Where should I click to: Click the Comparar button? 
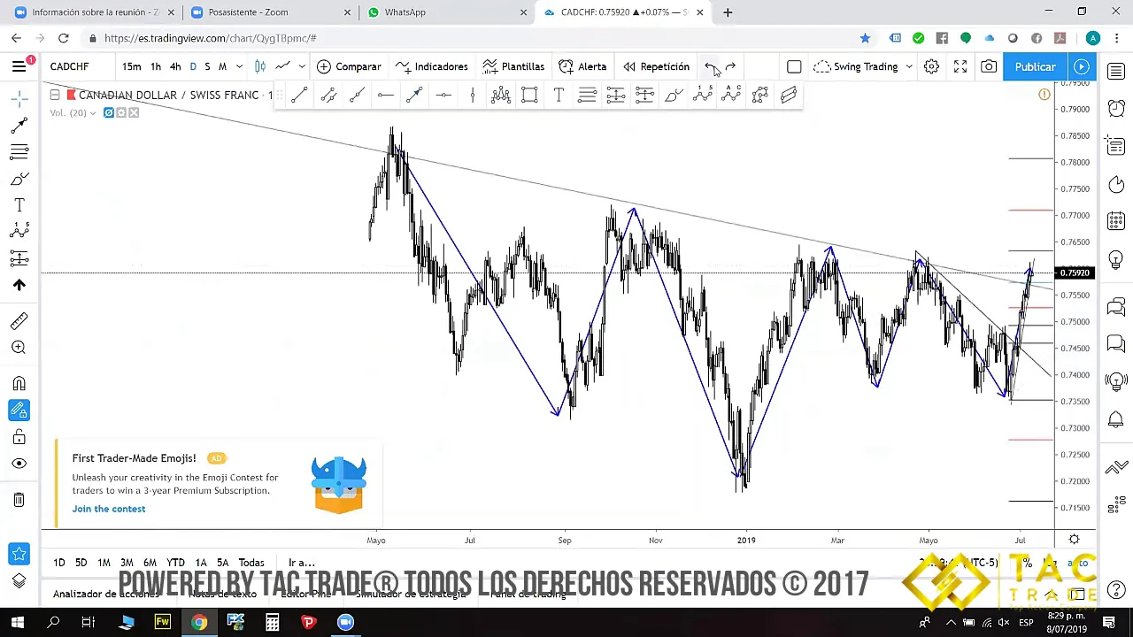[x=349, y=66]
